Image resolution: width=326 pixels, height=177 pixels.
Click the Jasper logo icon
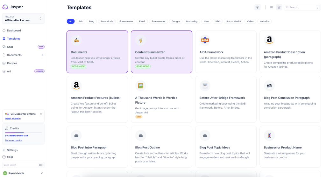5,7
